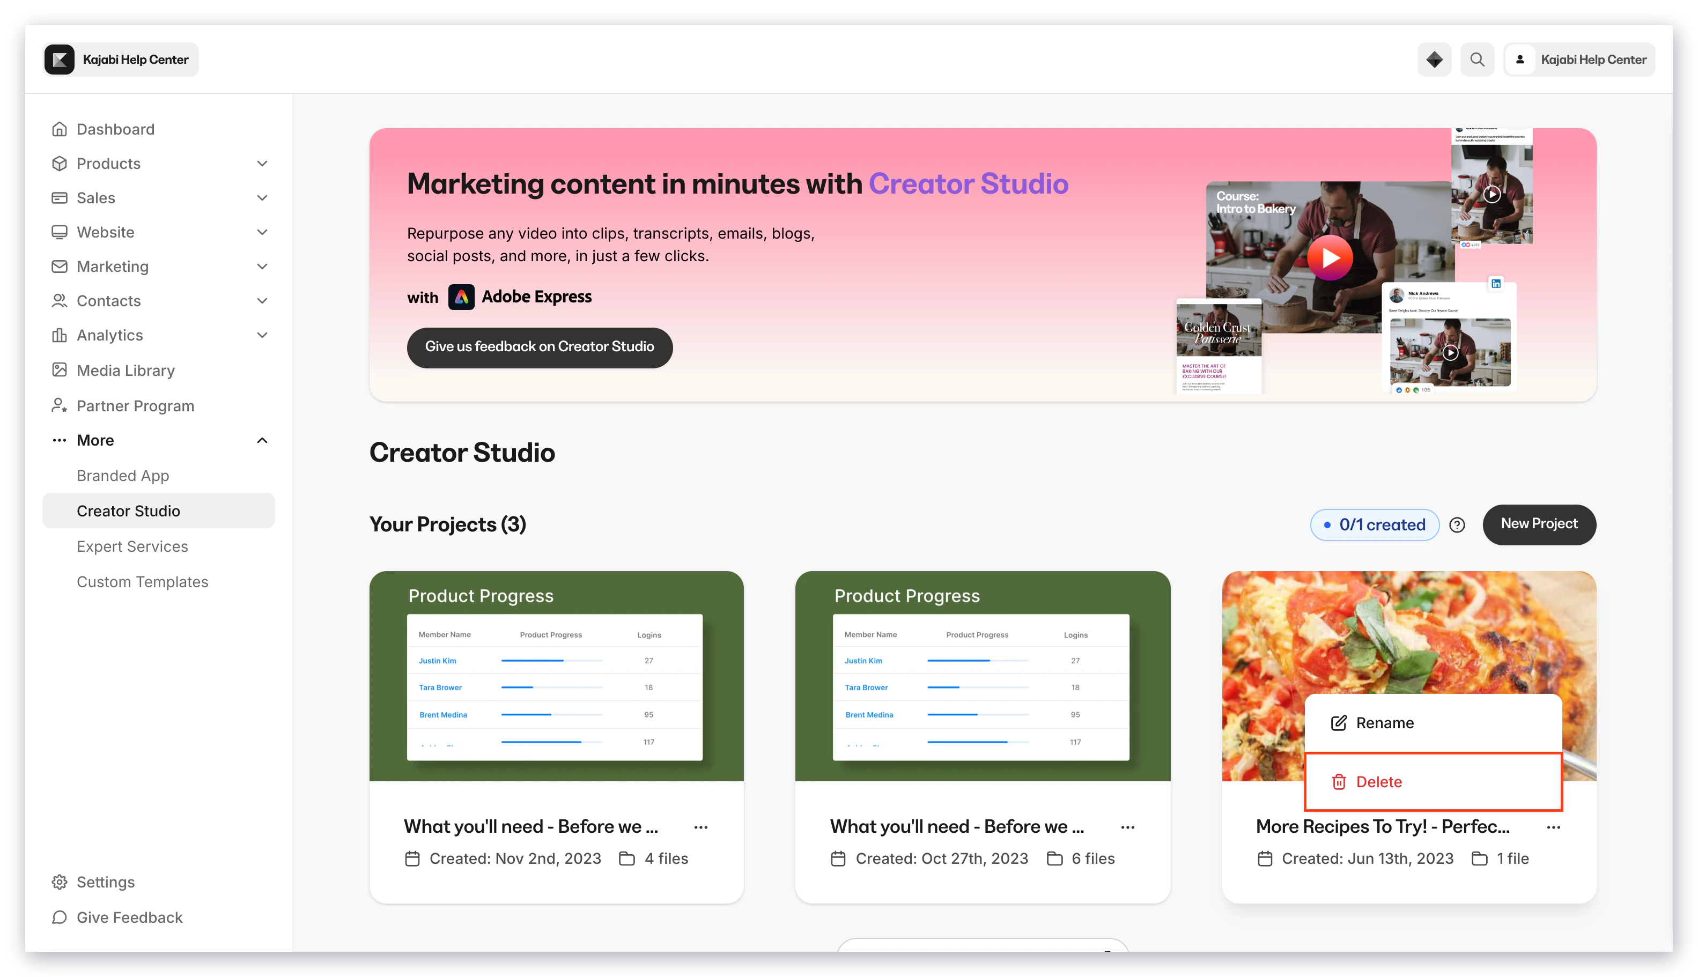Image resolution: width=1698 pixels, height=977 pixels.
Task: Open Media Library page
Action: 125,370
